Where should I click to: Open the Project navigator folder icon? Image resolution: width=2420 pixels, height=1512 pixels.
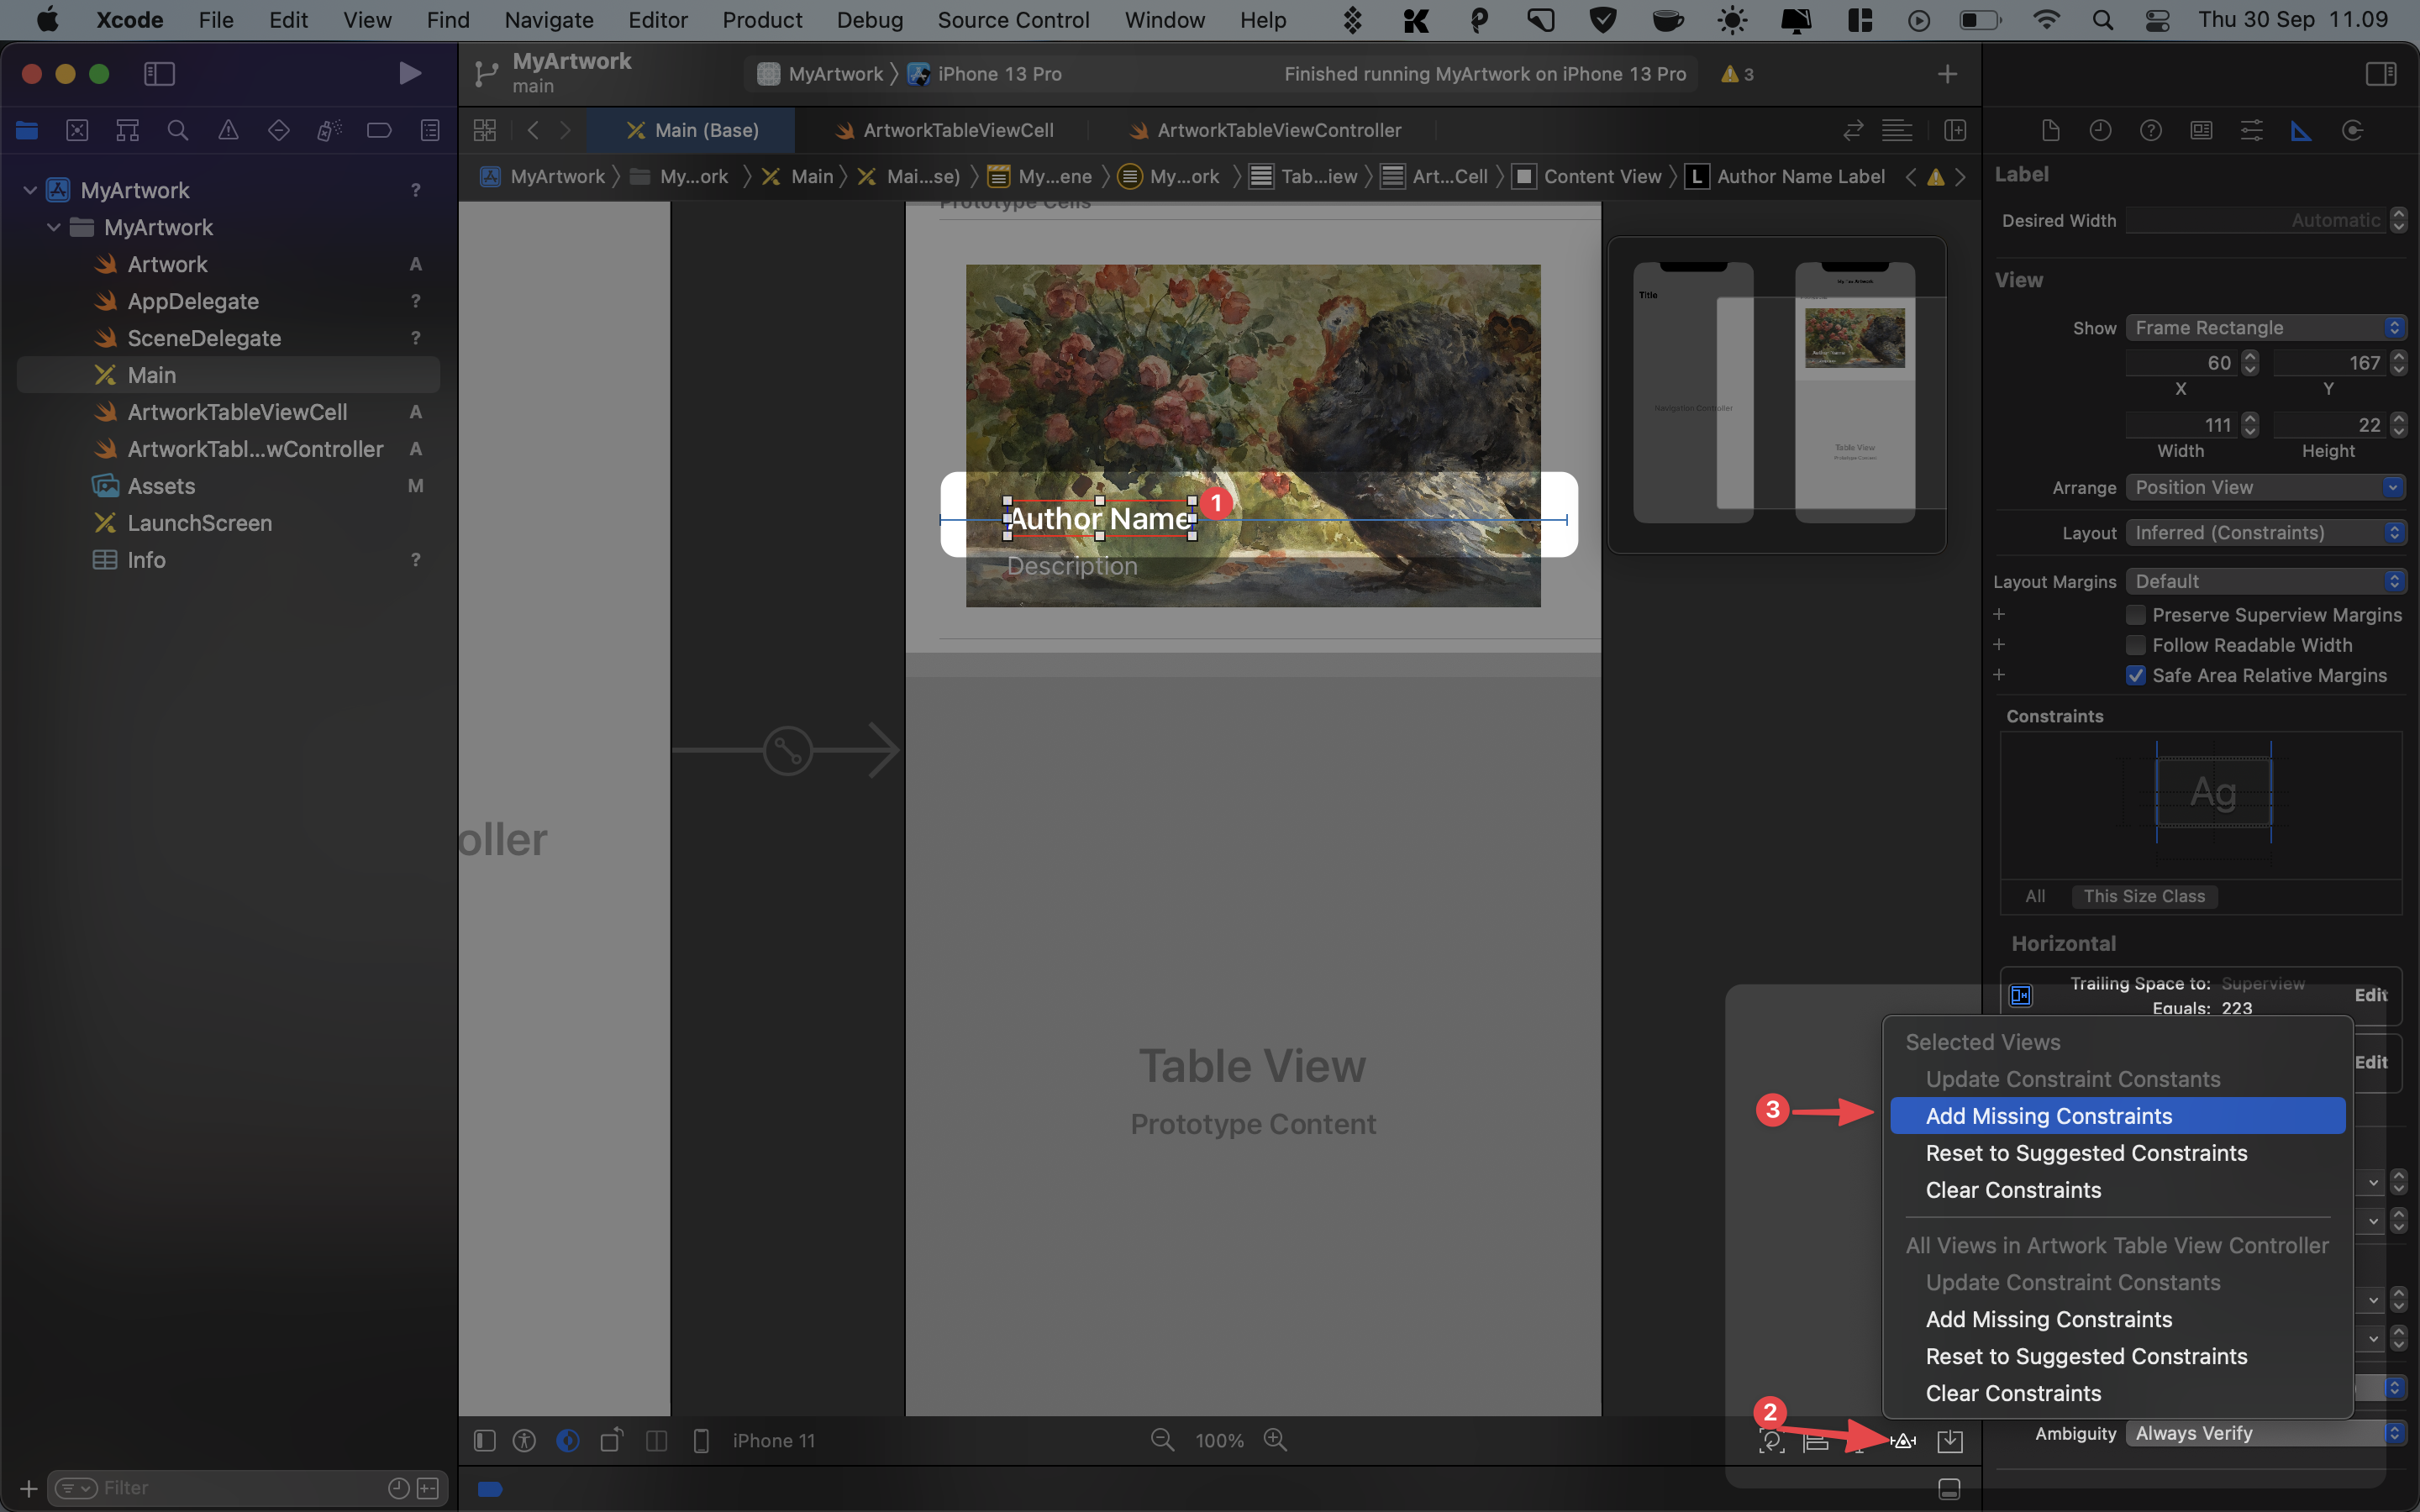[x=27, y=130]
